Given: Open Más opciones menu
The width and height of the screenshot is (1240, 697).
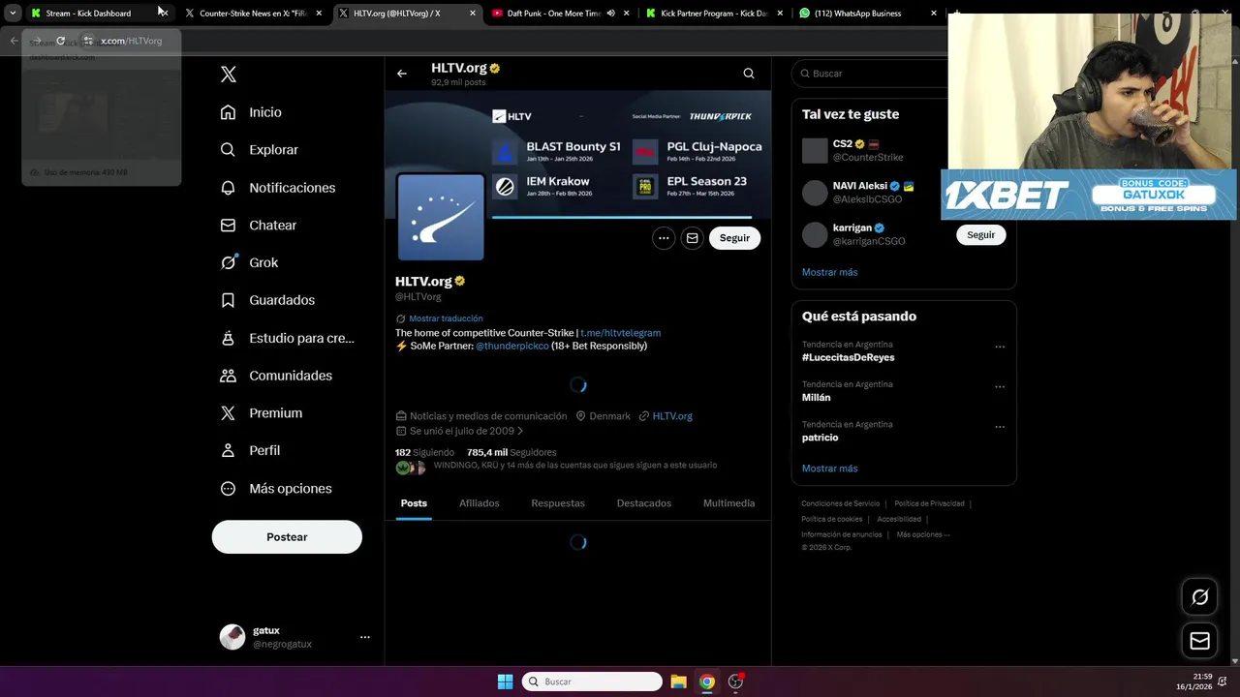Looking at the screenshot, I should tap(276, 489).
